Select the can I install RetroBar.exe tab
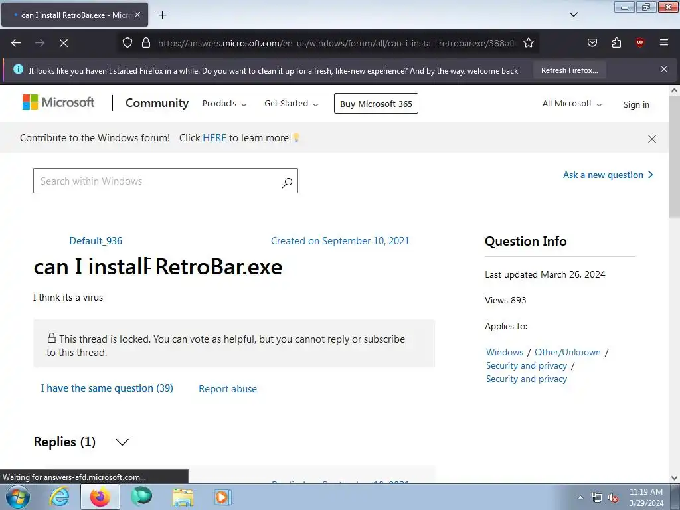This screenshot has width=680, height=510. pos(74,15)
